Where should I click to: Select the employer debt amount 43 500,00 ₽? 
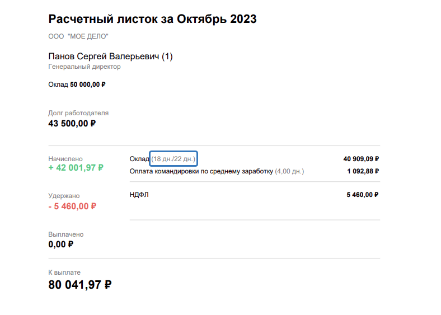(72, 124)
